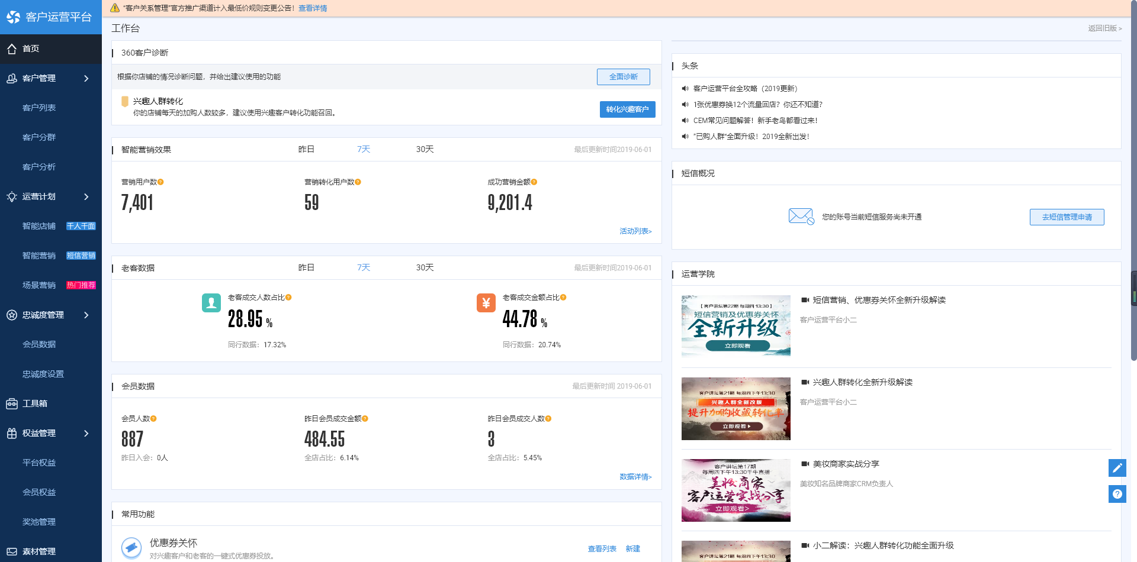Click the 工具箱 toolbox icon

tap(12, 403)
